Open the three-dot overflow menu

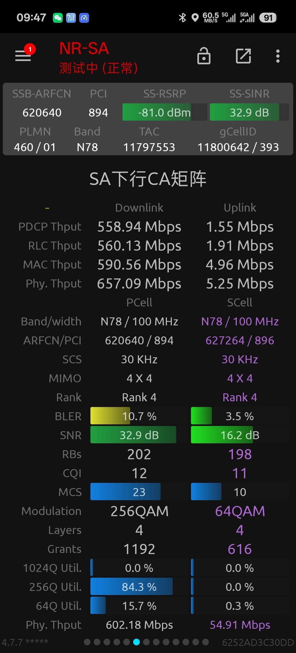tap(278, 56)
